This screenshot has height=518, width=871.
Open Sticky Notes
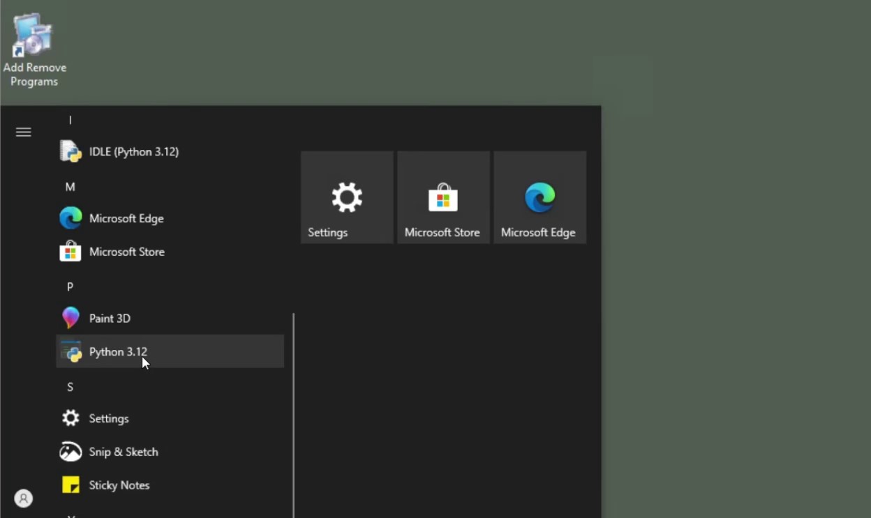pos(119,485)
